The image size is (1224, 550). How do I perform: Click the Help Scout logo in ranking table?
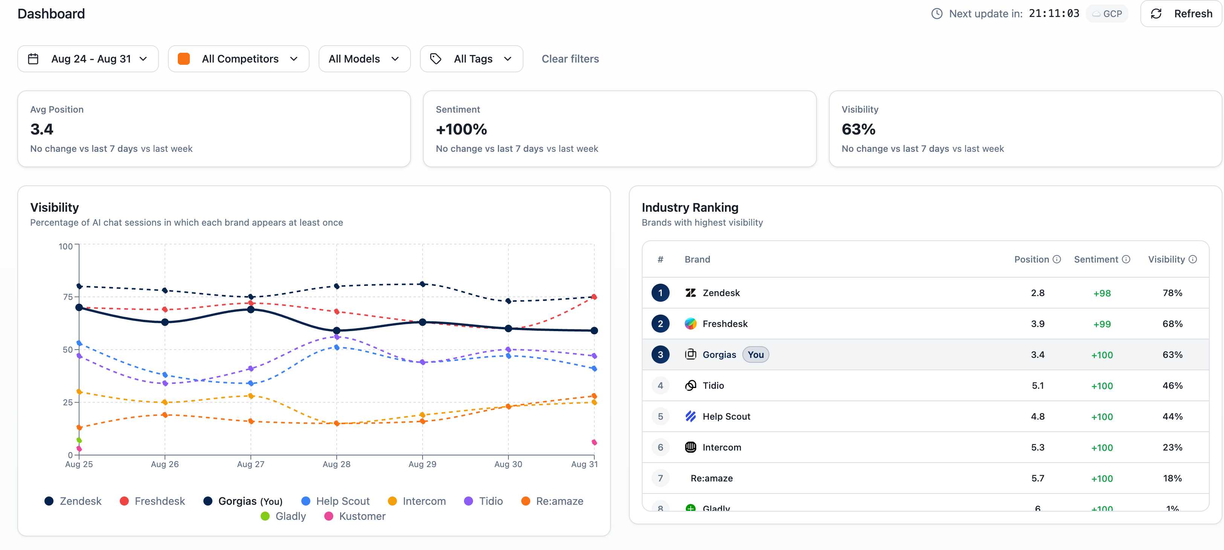click(x=690, y=416)
